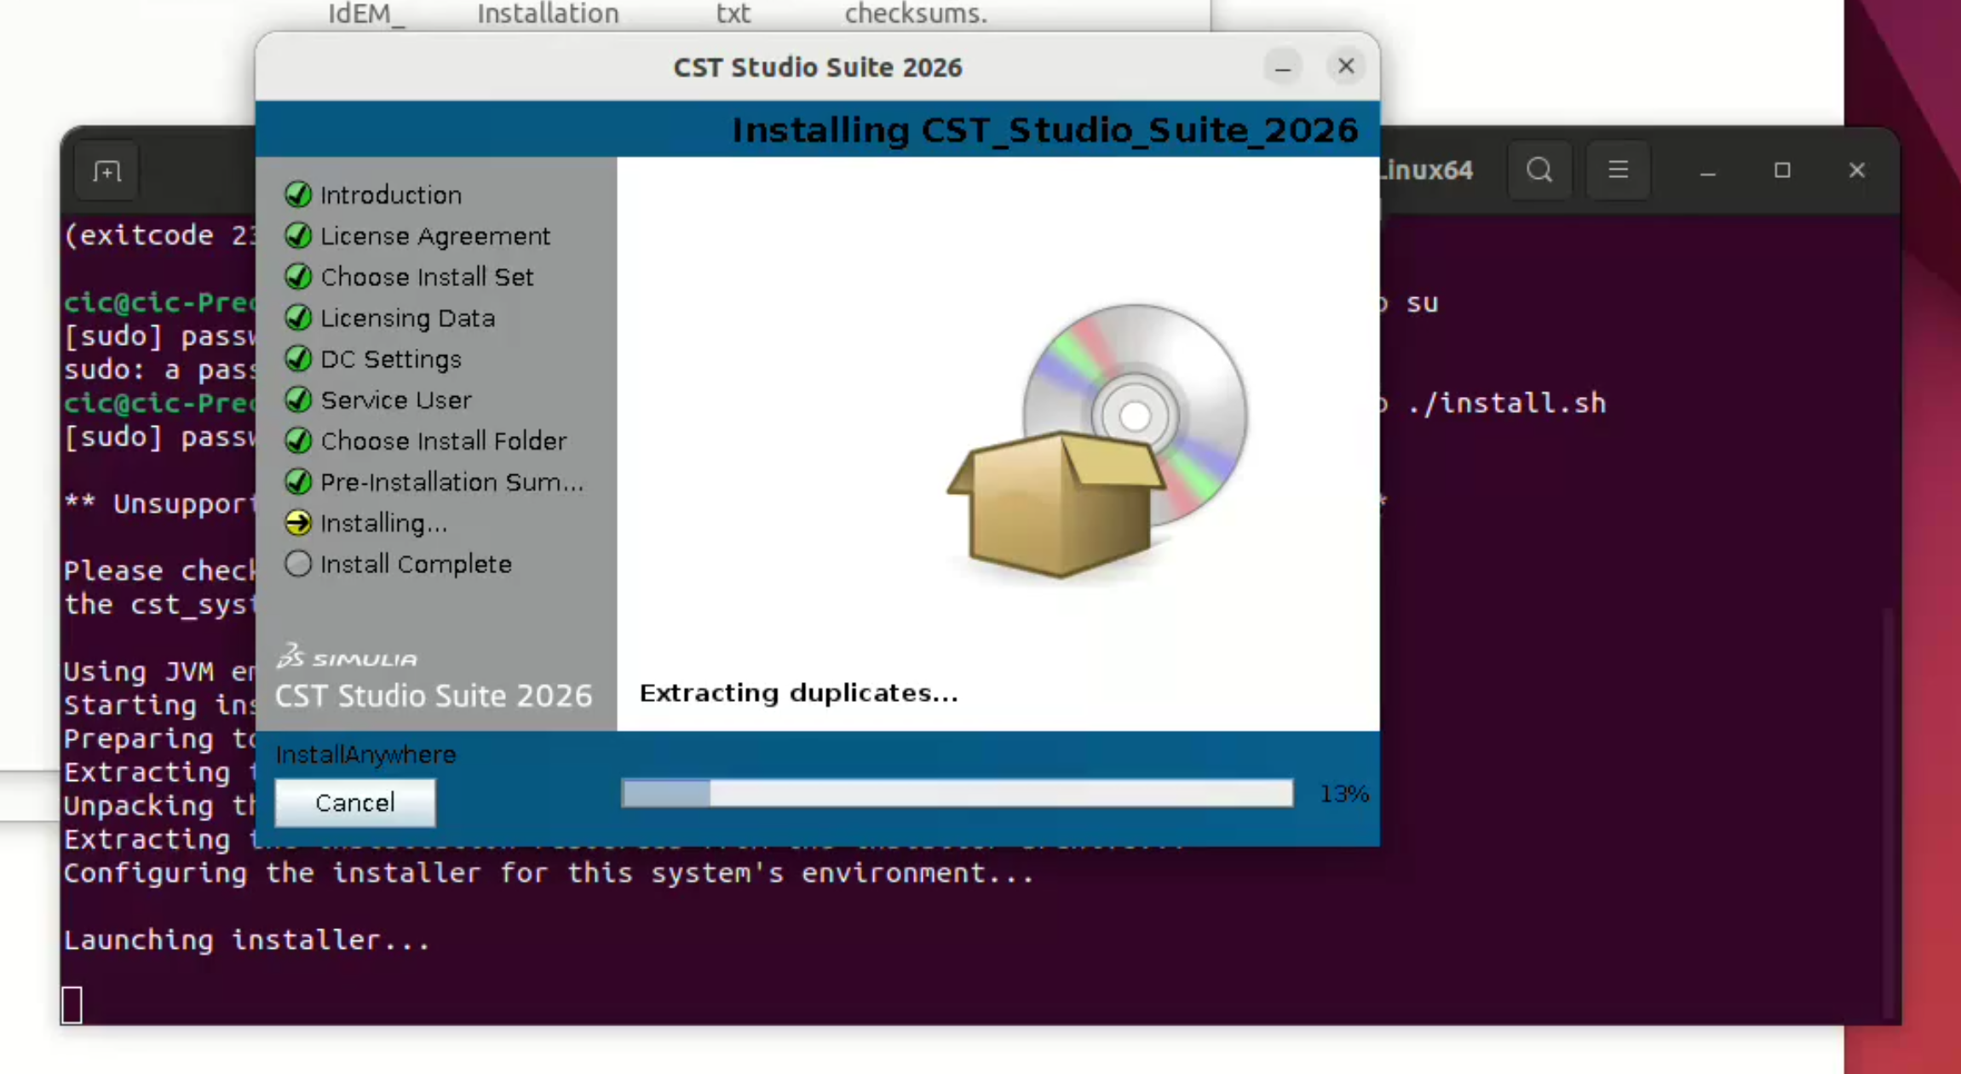Viewport: 1961px width, 1074px height.
Task: Select the 'License Agreement' step label
Action: pyautogui.click(x=435, y=236)
